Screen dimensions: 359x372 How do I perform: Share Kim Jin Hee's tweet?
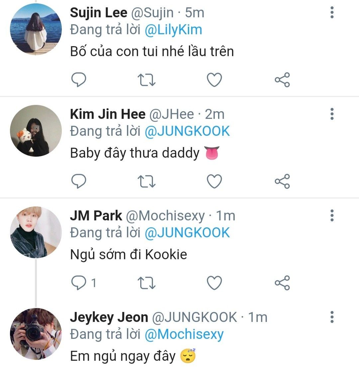coord(282,181)
